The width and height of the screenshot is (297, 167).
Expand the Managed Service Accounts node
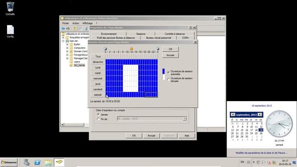pyautogui.click(x=67, y=58)
